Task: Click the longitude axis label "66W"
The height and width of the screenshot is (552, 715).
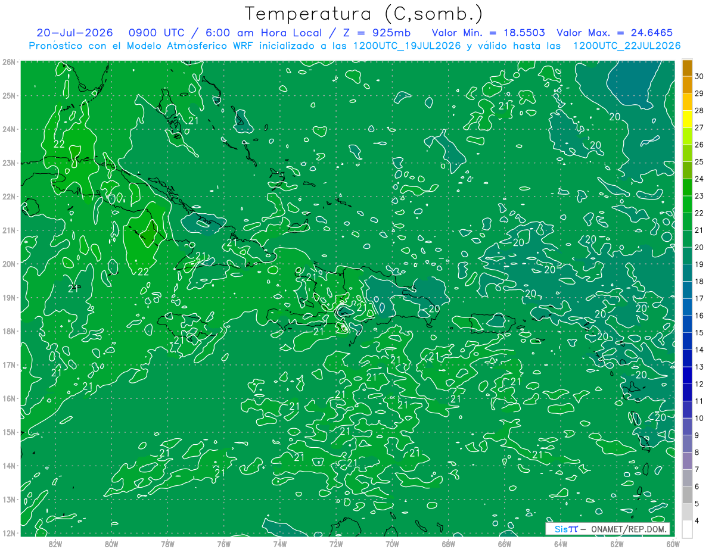Action: click(x=504, y=543)
